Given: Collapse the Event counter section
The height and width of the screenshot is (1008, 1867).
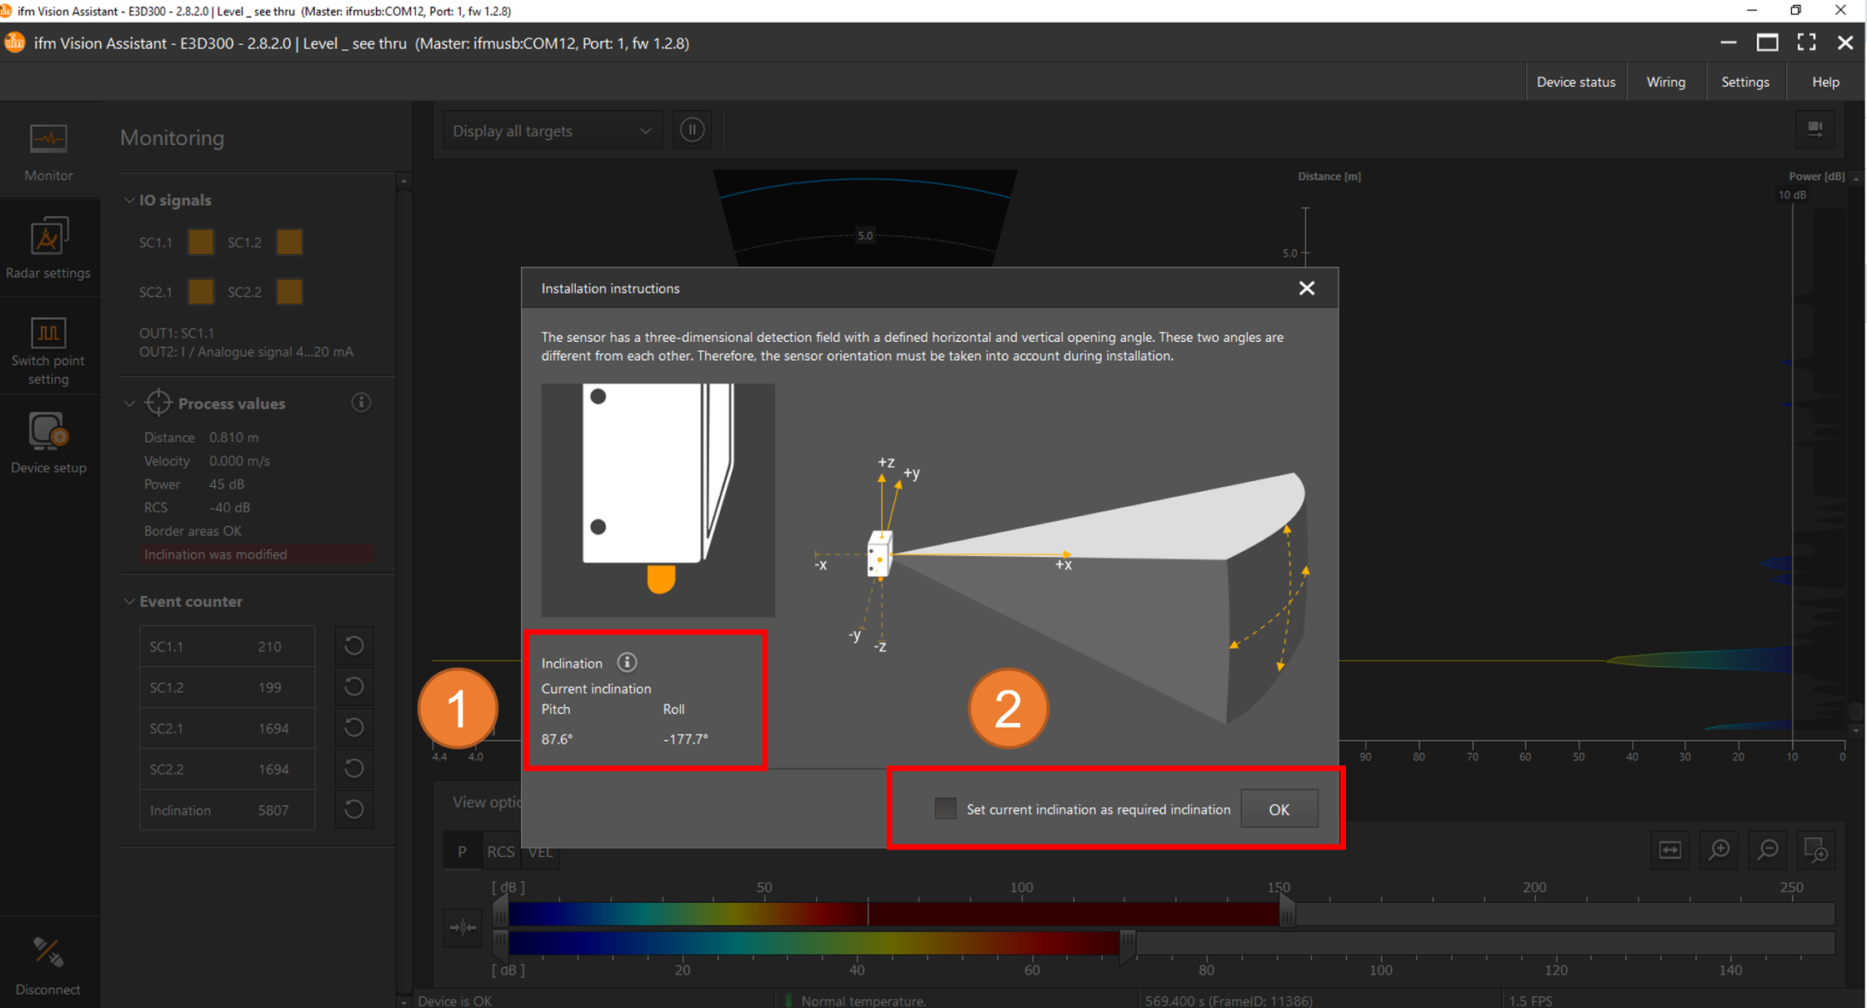Looking at the screenshot, I should click(x=129, y=601).
